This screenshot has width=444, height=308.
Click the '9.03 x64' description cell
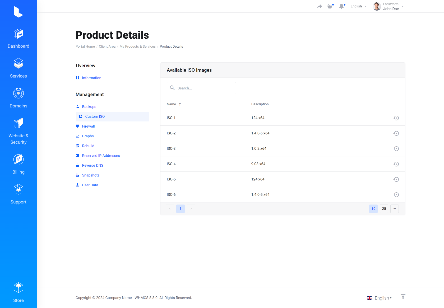click(x=258, y=164)
